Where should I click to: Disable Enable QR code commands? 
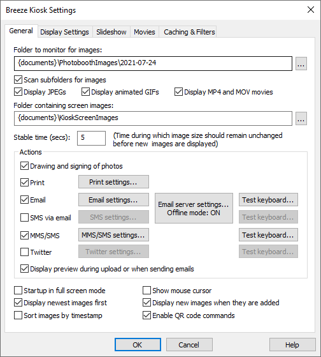tap(146, 315)
